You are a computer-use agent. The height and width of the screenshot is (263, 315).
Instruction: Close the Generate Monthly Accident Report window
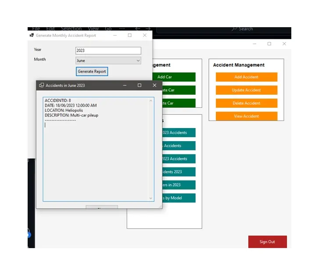(145, 36)
